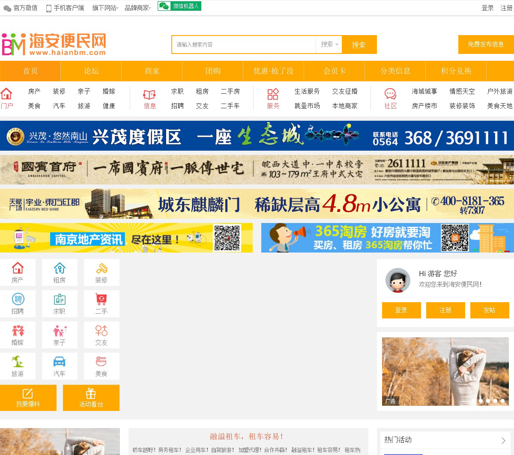Select the 论坛 navigation tab
Image resolution: width=514 pixels, height=455 pixels.
click(91, 71)
